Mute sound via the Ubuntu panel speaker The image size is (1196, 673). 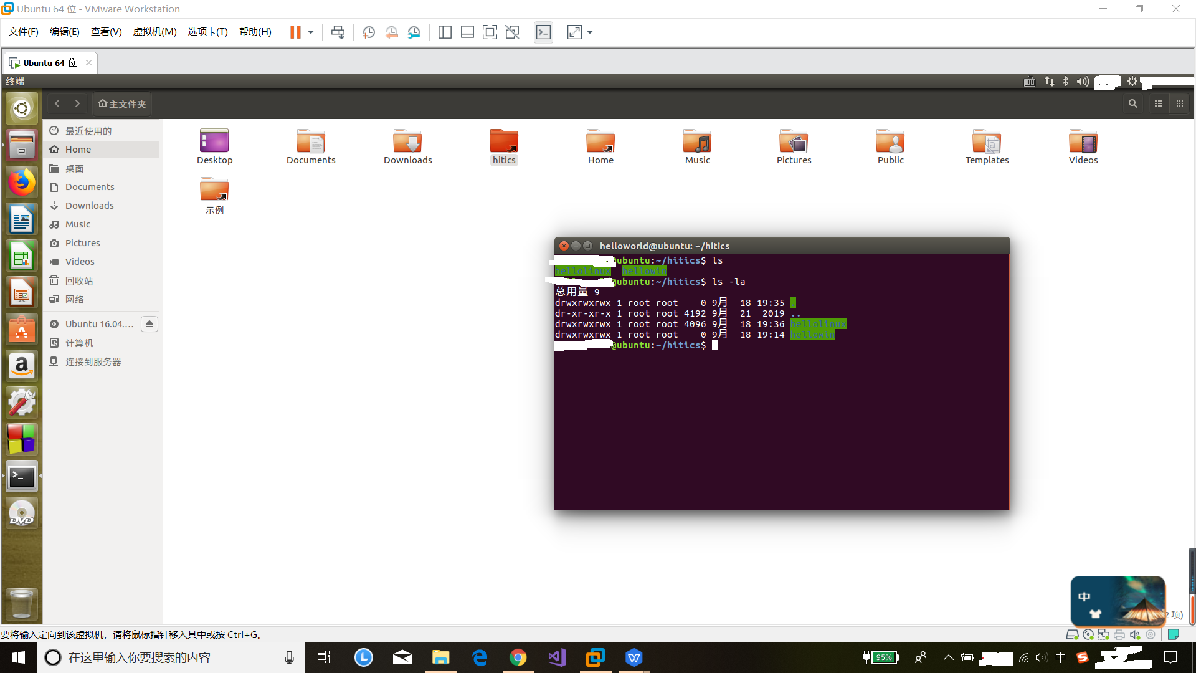click(x=1083, y=81)
